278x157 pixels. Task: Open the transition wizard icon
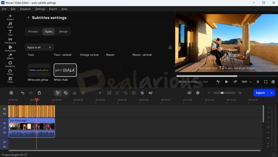click(151, 93)
